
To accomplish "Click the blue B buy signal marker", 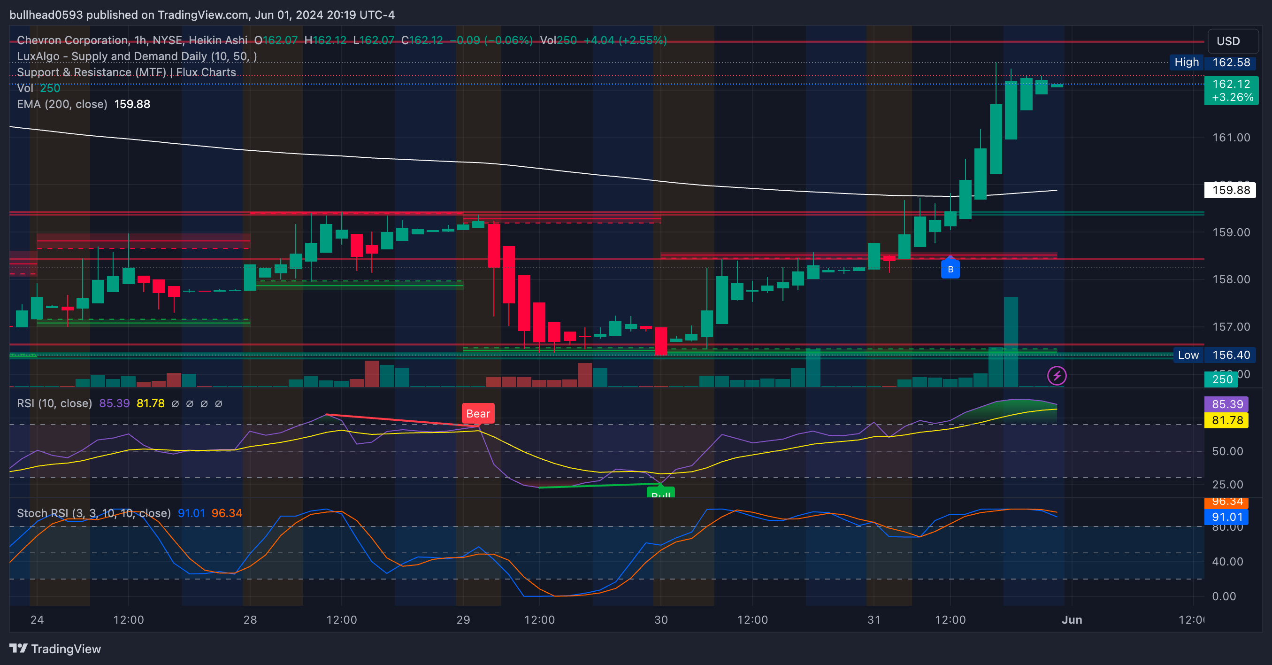I will coord(950,268).
